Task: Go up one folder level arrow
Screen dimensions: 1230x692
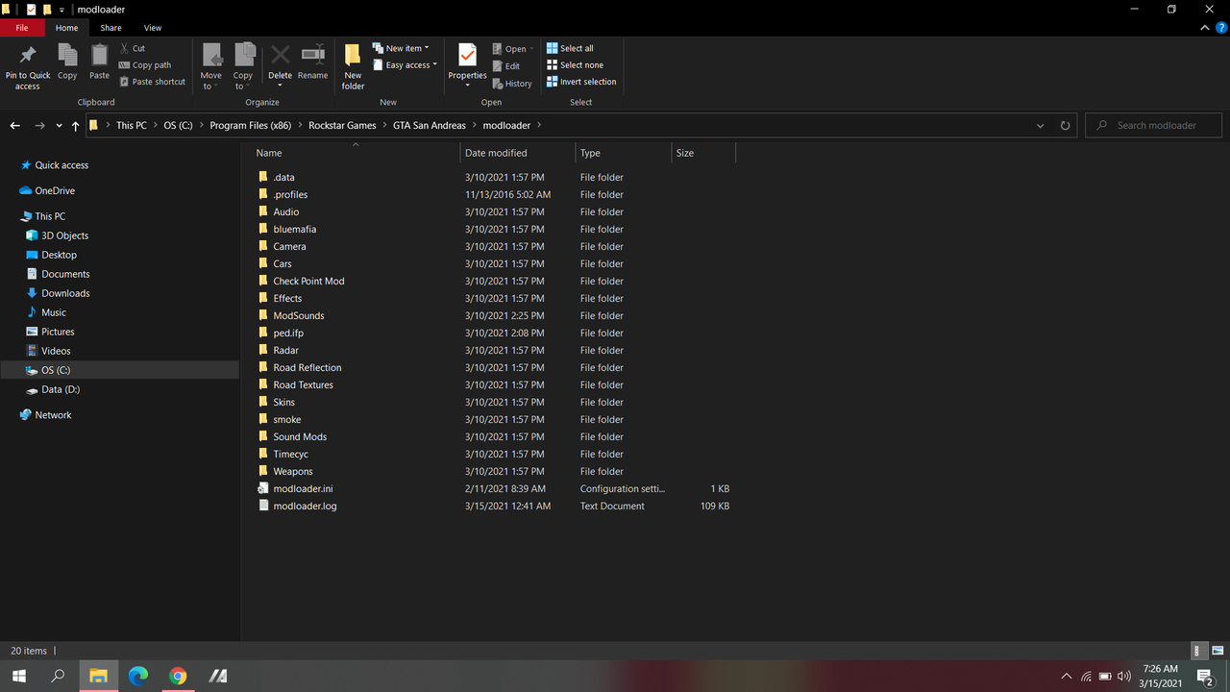Action: point(76,126)
